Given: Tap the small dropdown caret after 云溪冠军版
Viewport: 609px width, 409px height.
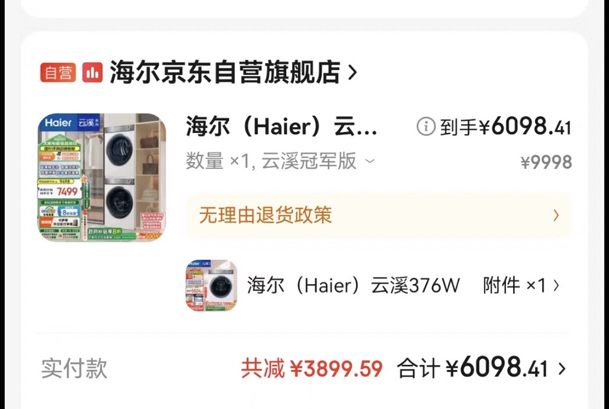Looking at the screenshot, I should 370,161.
